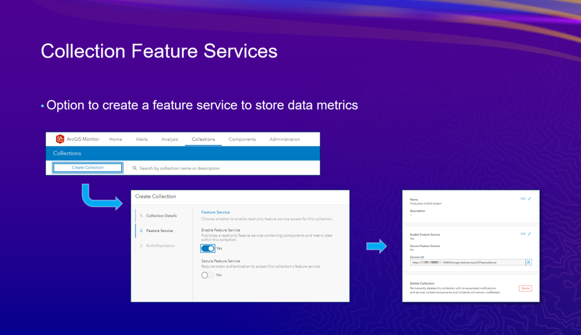Select the Collections tab
This screenshot has height=335, width=581.
click(x=203, y=139)
